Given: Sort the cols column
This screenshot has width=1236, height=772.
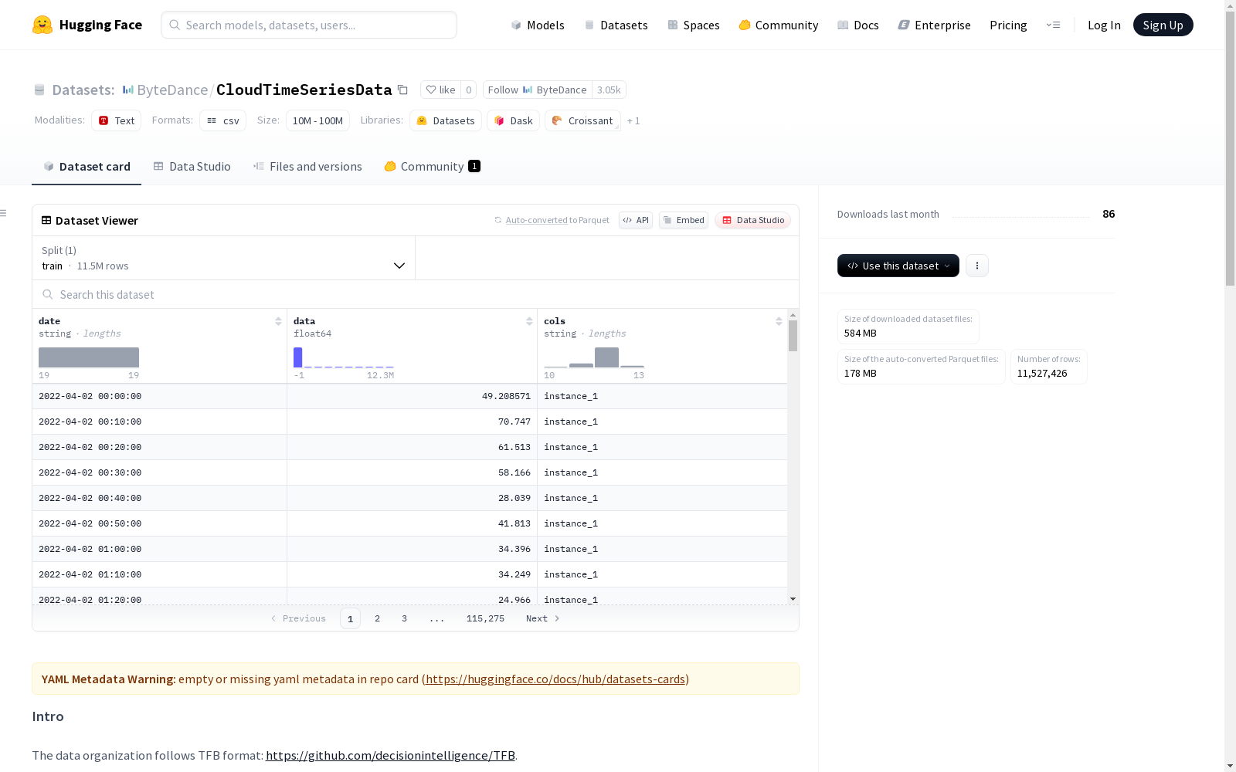Looking at the screenshot, I should tap(779, 321).
